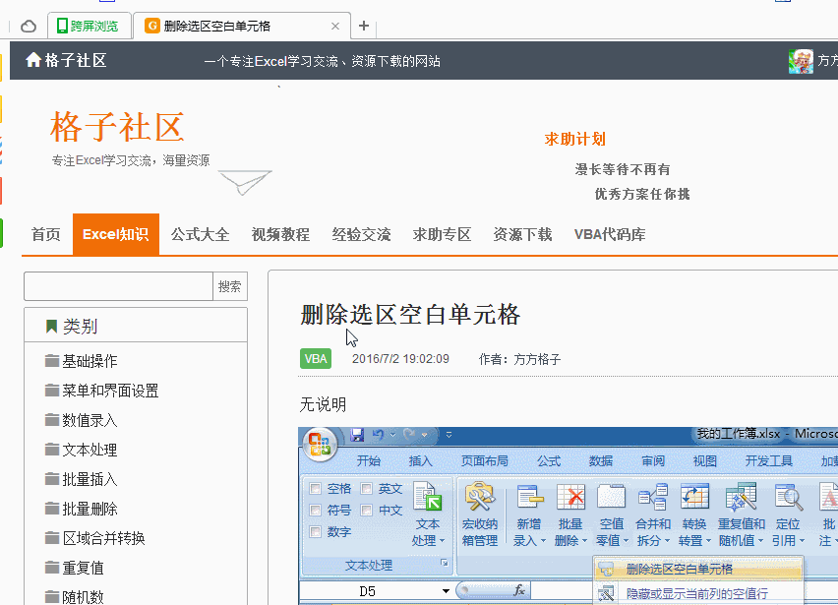Screen dimensions: 838x605
Task: Enable the 中文 checkbox
Action: pos(366,511)
